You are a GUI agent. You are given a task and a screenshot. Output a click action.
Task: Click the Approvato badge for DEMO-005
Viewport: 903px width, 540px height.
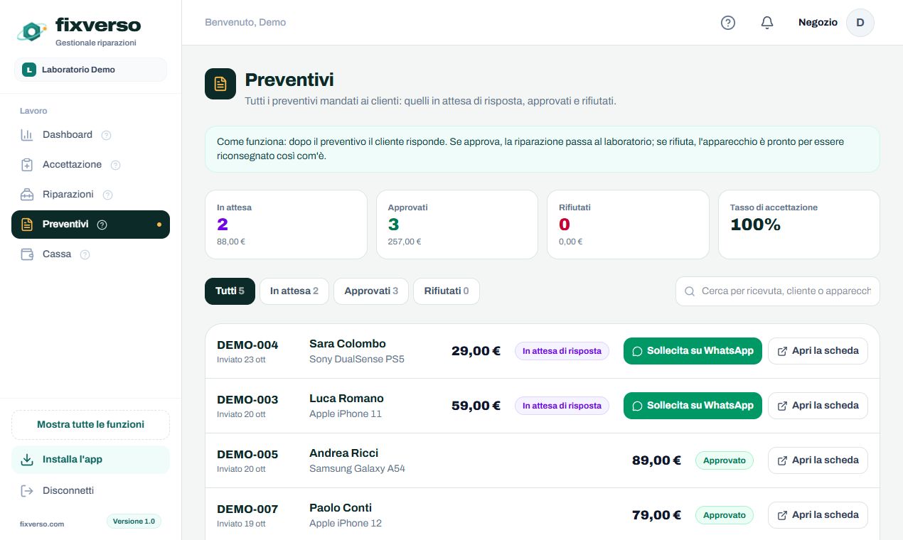[x=725, y=460]
